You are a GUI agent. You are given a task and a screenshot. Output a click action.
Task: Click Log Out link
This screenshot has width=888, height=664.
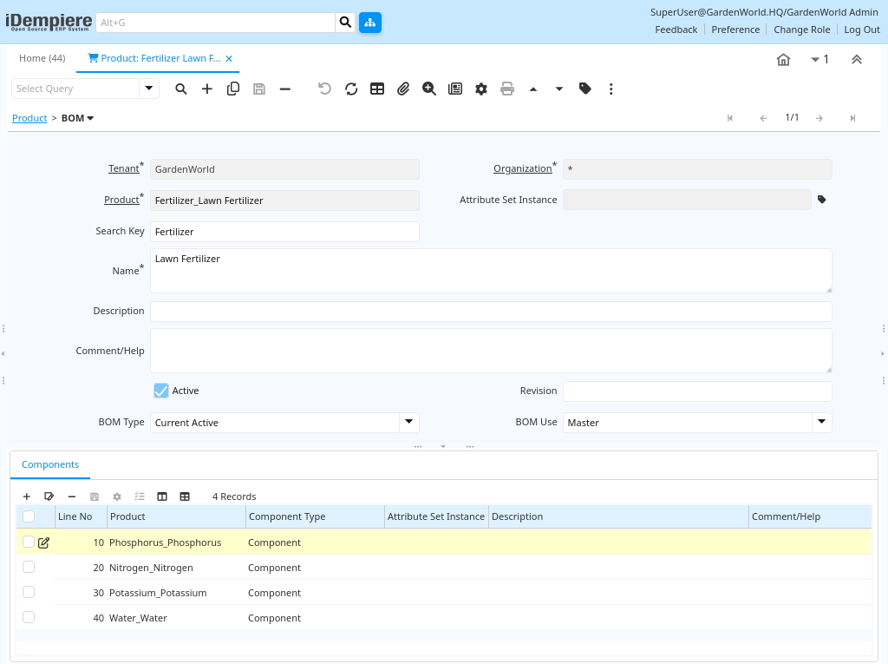[x=862, y=30]
